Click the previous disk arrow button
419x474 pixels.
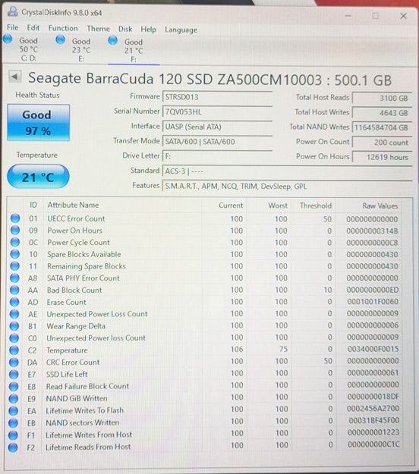click(x=15, y=77)
